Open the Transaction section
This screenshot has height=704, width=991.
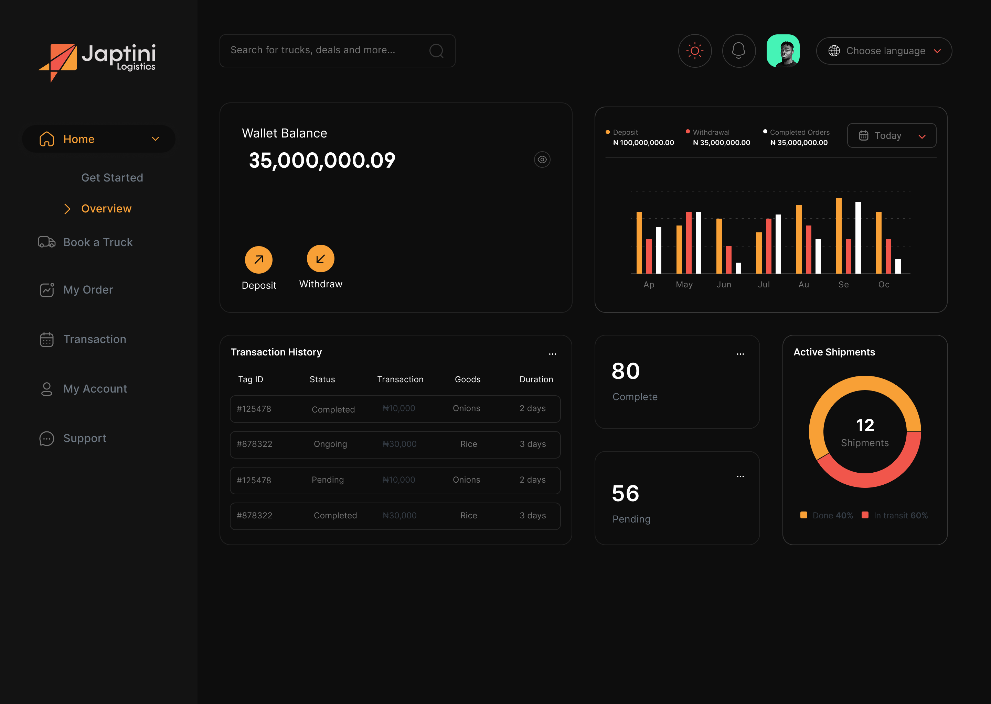coord(95,339)
